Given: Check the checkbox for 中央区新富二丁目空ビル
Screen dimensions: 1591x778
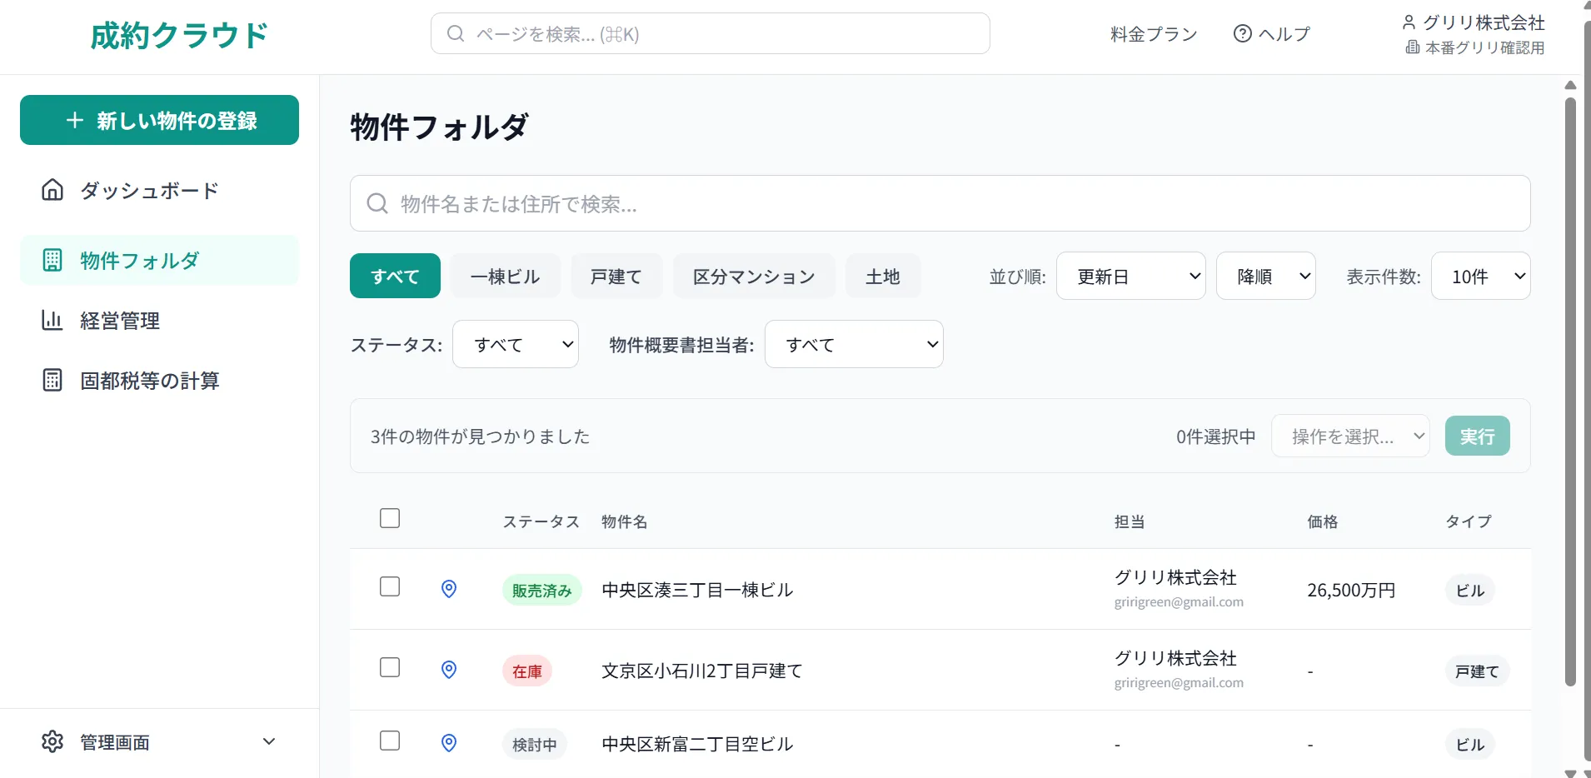Looking at the screenshot, I should pos(389,741).
